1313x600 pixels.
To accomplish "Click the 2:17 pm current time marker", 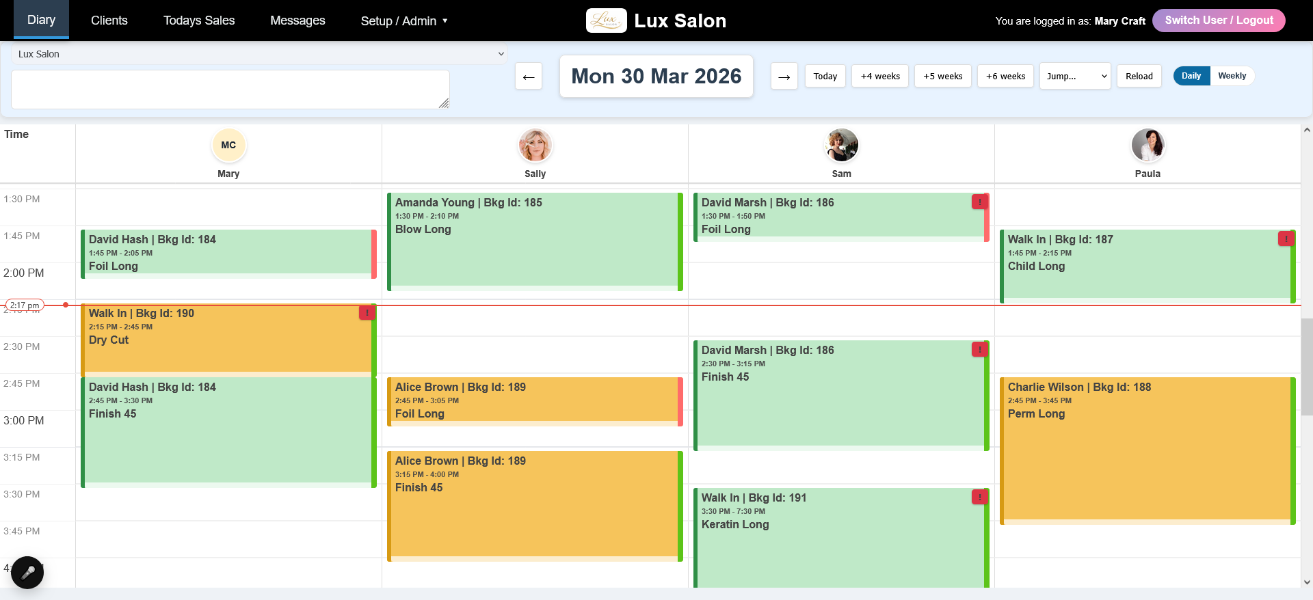I will (x=25, y=305).
